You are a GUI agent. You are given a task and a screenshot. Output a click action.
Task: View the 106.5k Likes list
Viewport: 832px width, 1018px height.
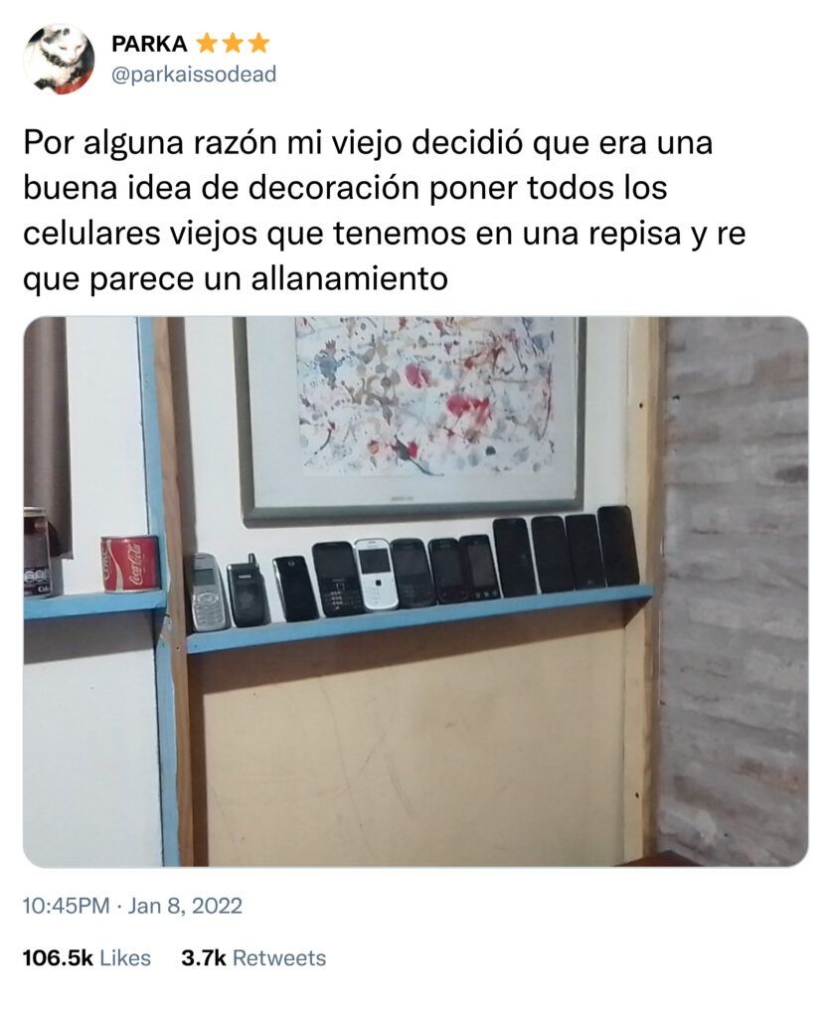click(86, 958)
